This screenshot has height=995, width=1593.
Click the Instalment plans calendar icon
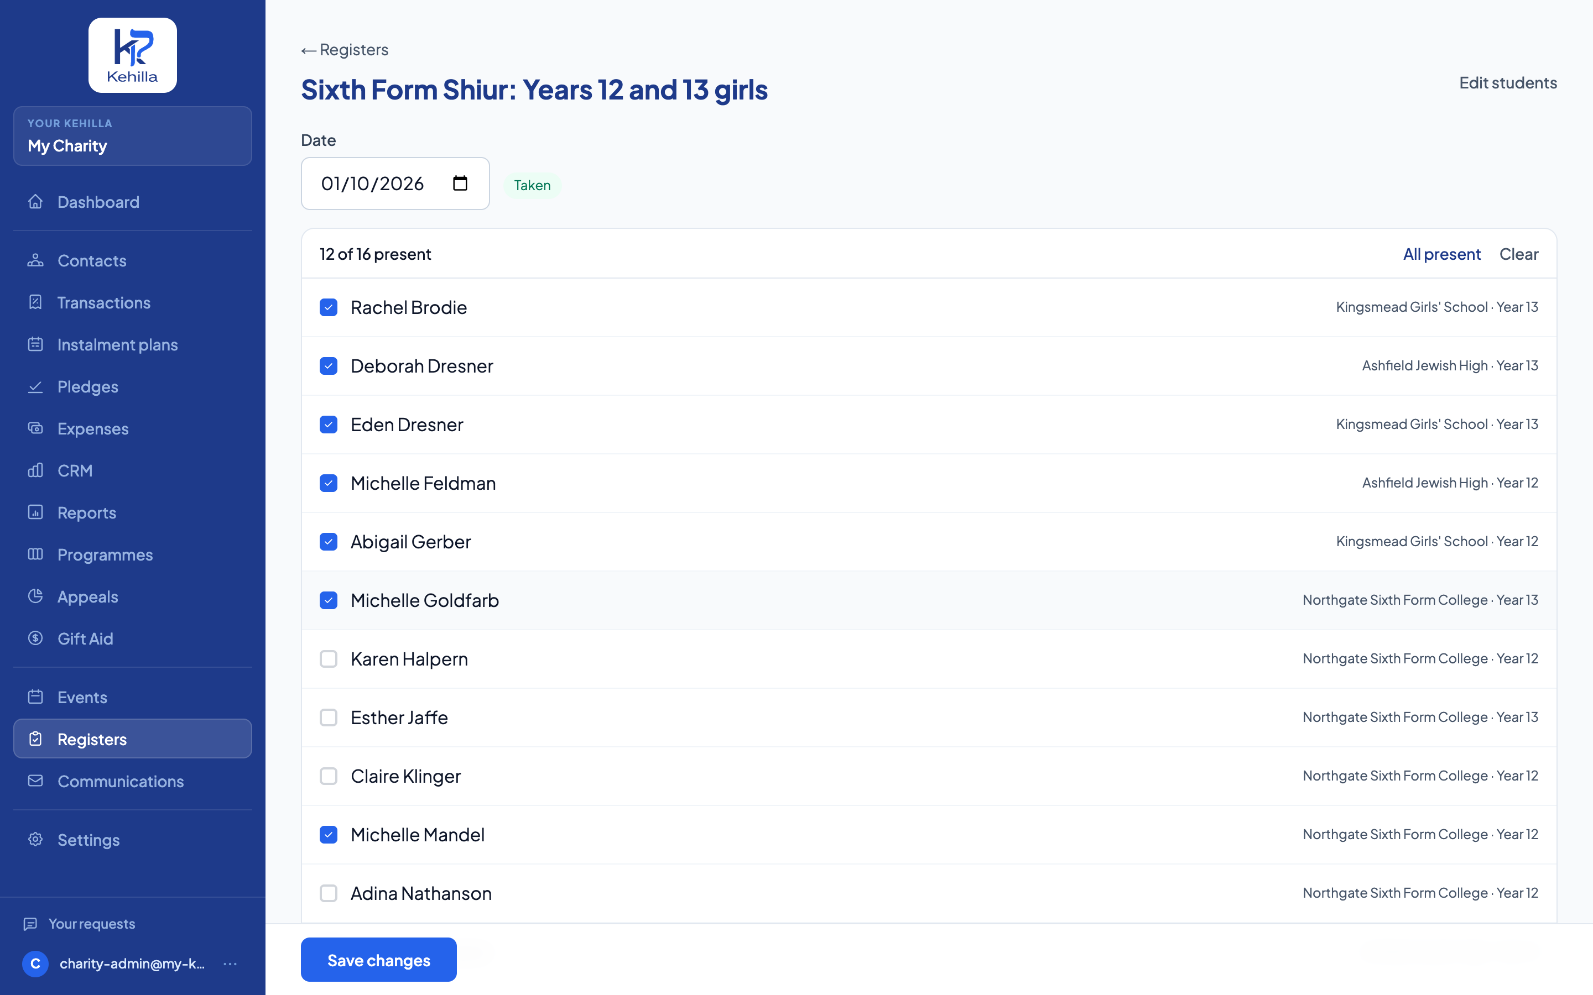[35, 344]
